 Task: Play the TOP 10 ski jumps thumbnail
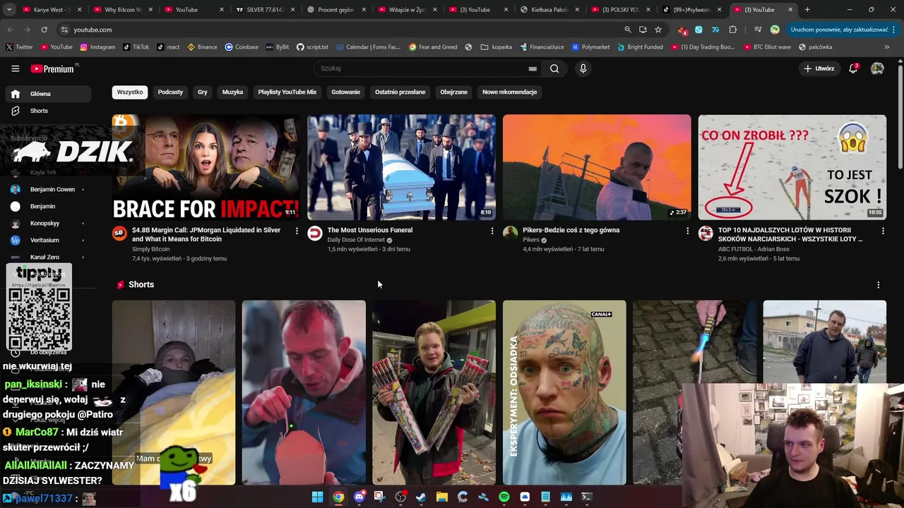(x=792, y=167)
